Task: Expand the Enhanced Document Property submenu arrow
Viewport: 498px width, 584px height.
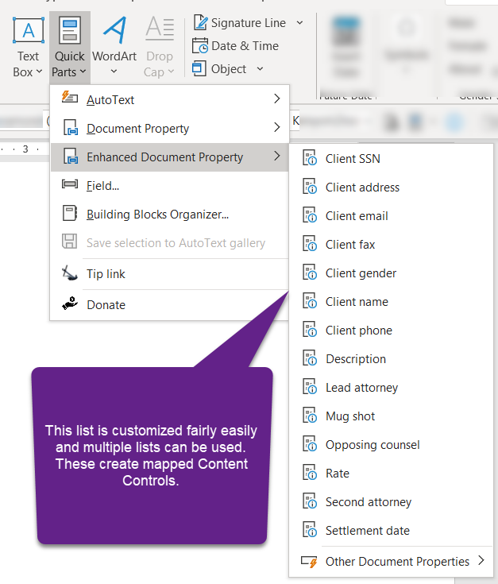Action: click(276, 156)
